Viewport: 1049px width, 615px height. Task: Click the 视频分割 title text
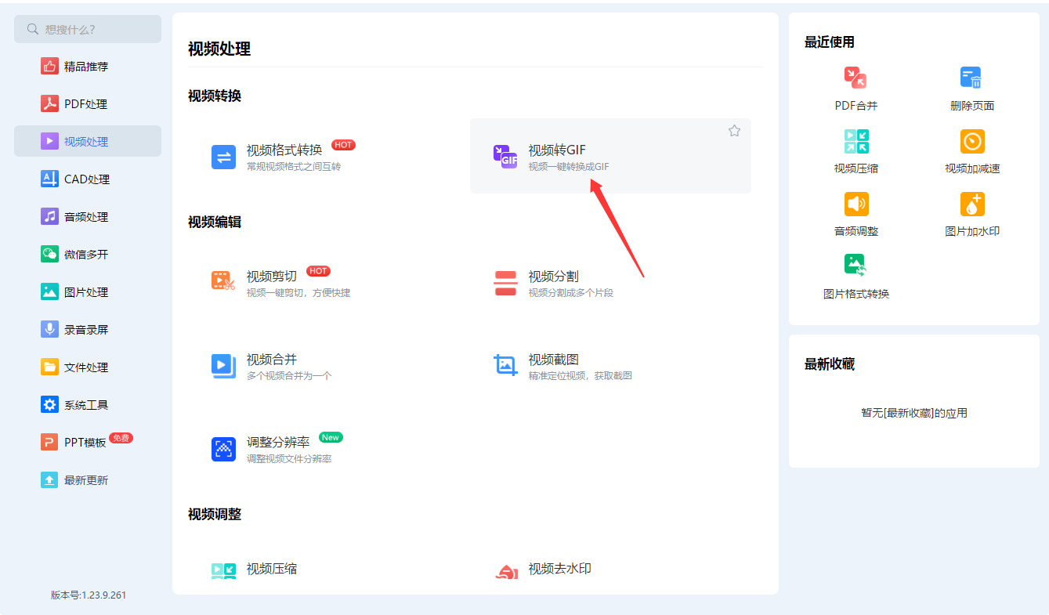click(553, 277)
